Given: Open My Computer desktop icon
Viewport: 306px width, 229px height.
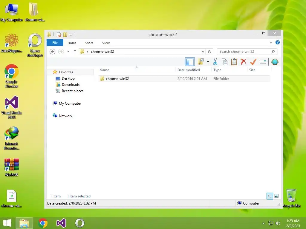Looking at the screenshot, I should click(12, 12).
